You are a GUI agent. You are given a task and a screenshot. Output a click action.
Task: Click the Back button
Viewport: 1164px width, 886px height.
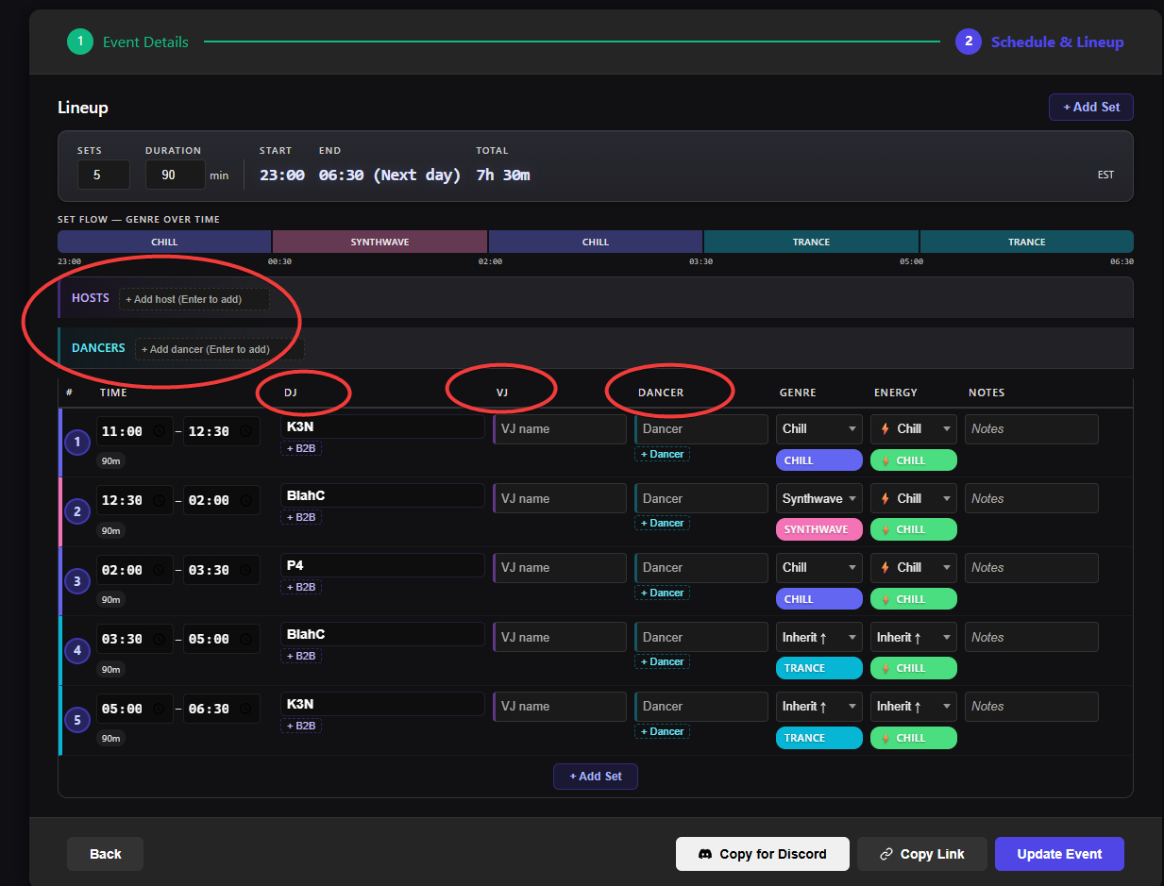pos(105,854)
